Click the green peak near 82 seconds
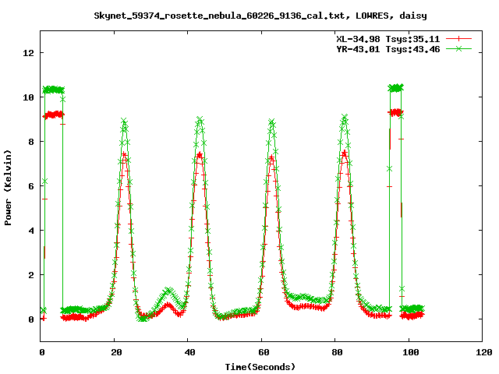 click(345, 117)
